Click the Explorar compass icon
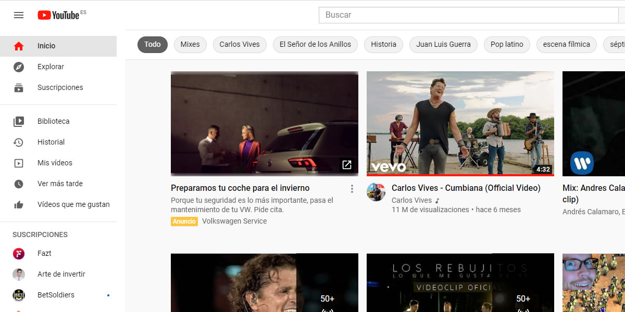 pyautogui.click(x=19, y=67)
